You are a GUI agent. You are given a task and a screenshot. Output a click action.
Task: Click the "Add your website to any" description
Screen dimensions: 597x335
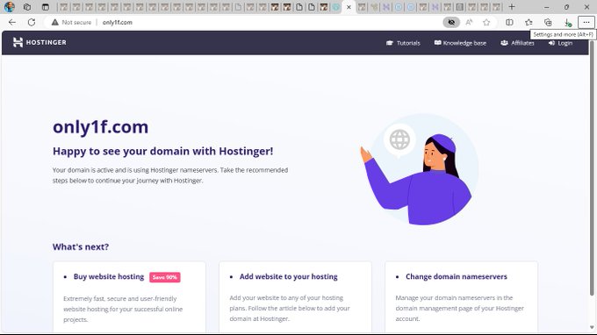click(x=290, y=309)
